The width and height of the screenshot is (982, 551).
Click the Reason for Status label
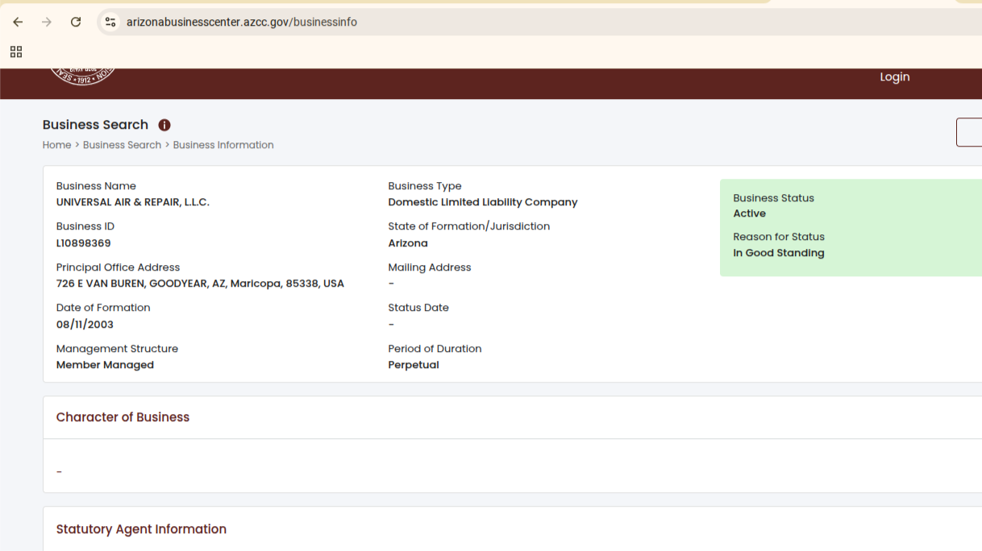(x=779, y=237)
